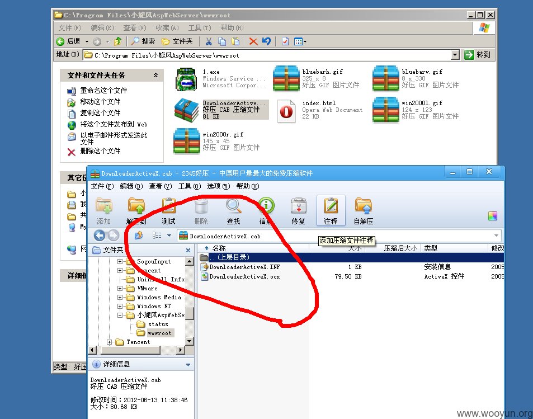Click the list view mode icon in 好压
This screenshot has width=533, height=419.
coord(157,236)
